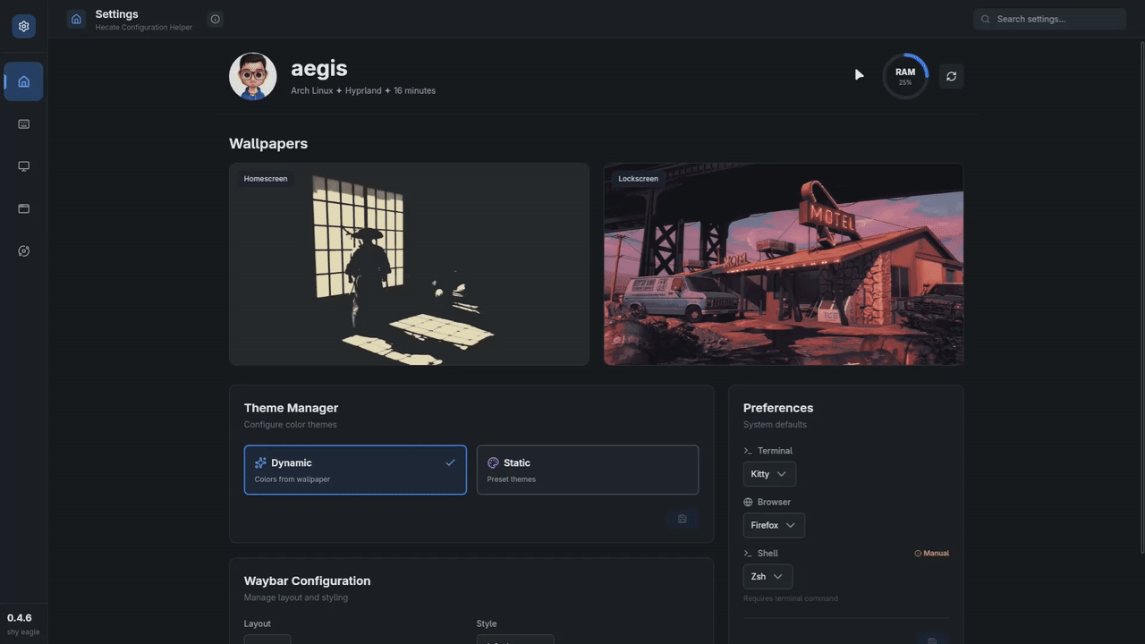Click the home icon beside the Settings title
Image resolution: width=1145 pixels, height=644 pixels.
[x=76, y=19]
